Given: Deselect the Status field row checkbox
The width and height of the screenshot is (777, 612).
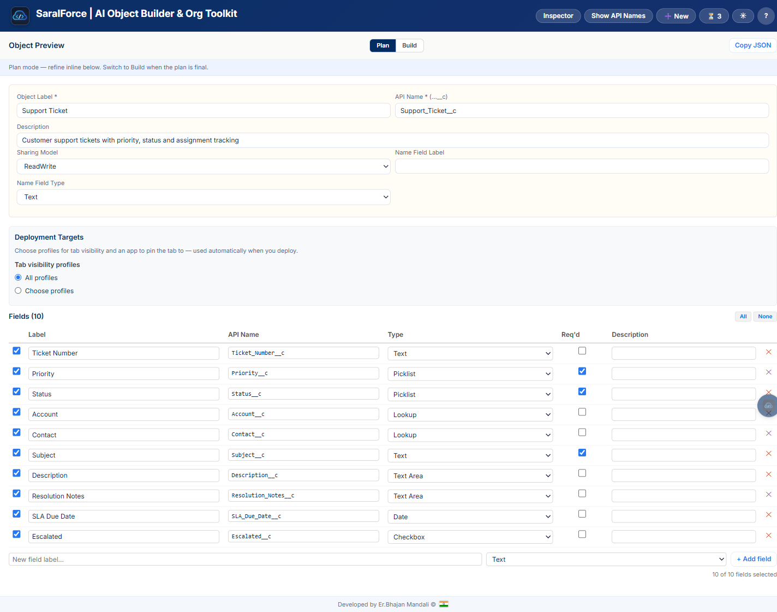Looking at the screenshot, I should coord(16,391).
